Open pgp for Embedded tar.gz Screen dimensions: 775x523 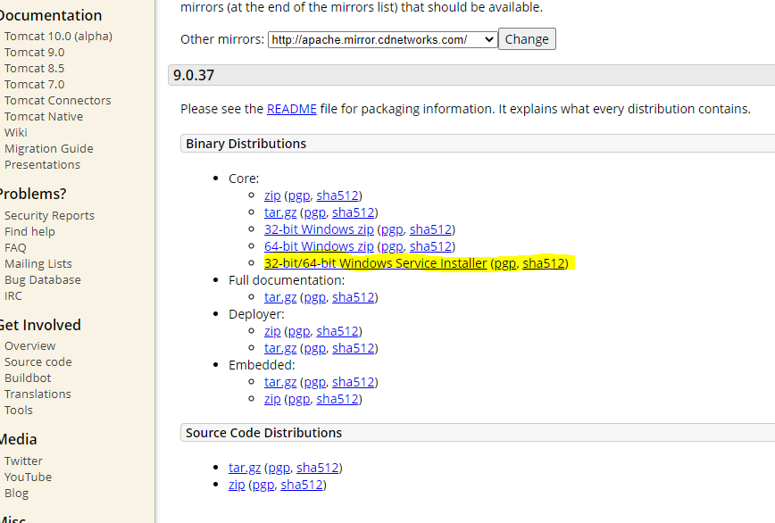[315, 382]
